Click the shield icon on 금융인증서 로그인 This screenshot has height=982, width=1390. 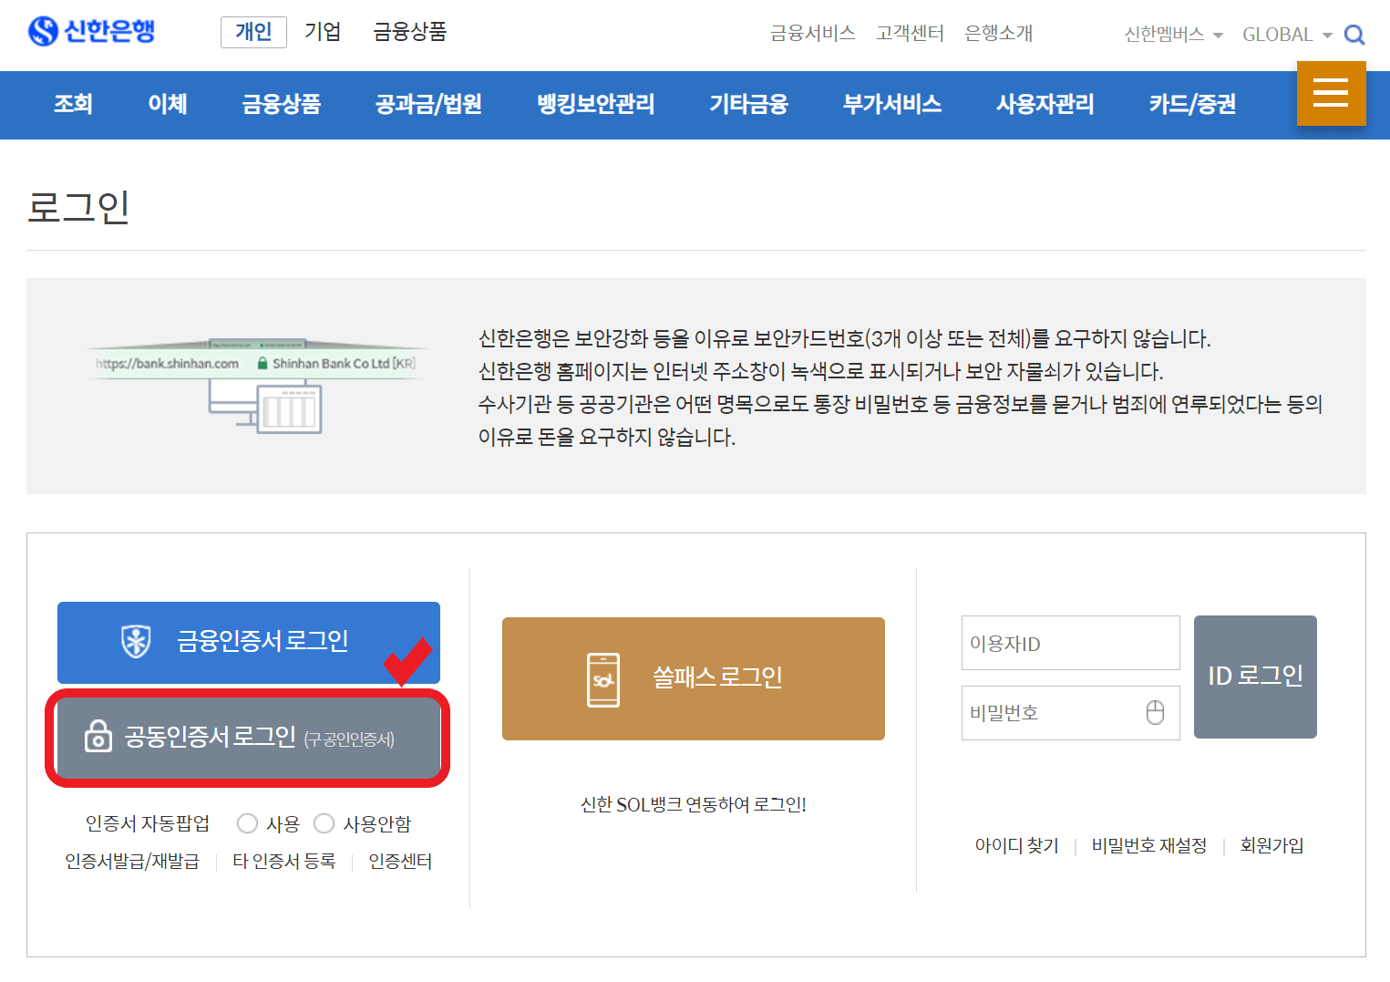(x=137, y=641)
